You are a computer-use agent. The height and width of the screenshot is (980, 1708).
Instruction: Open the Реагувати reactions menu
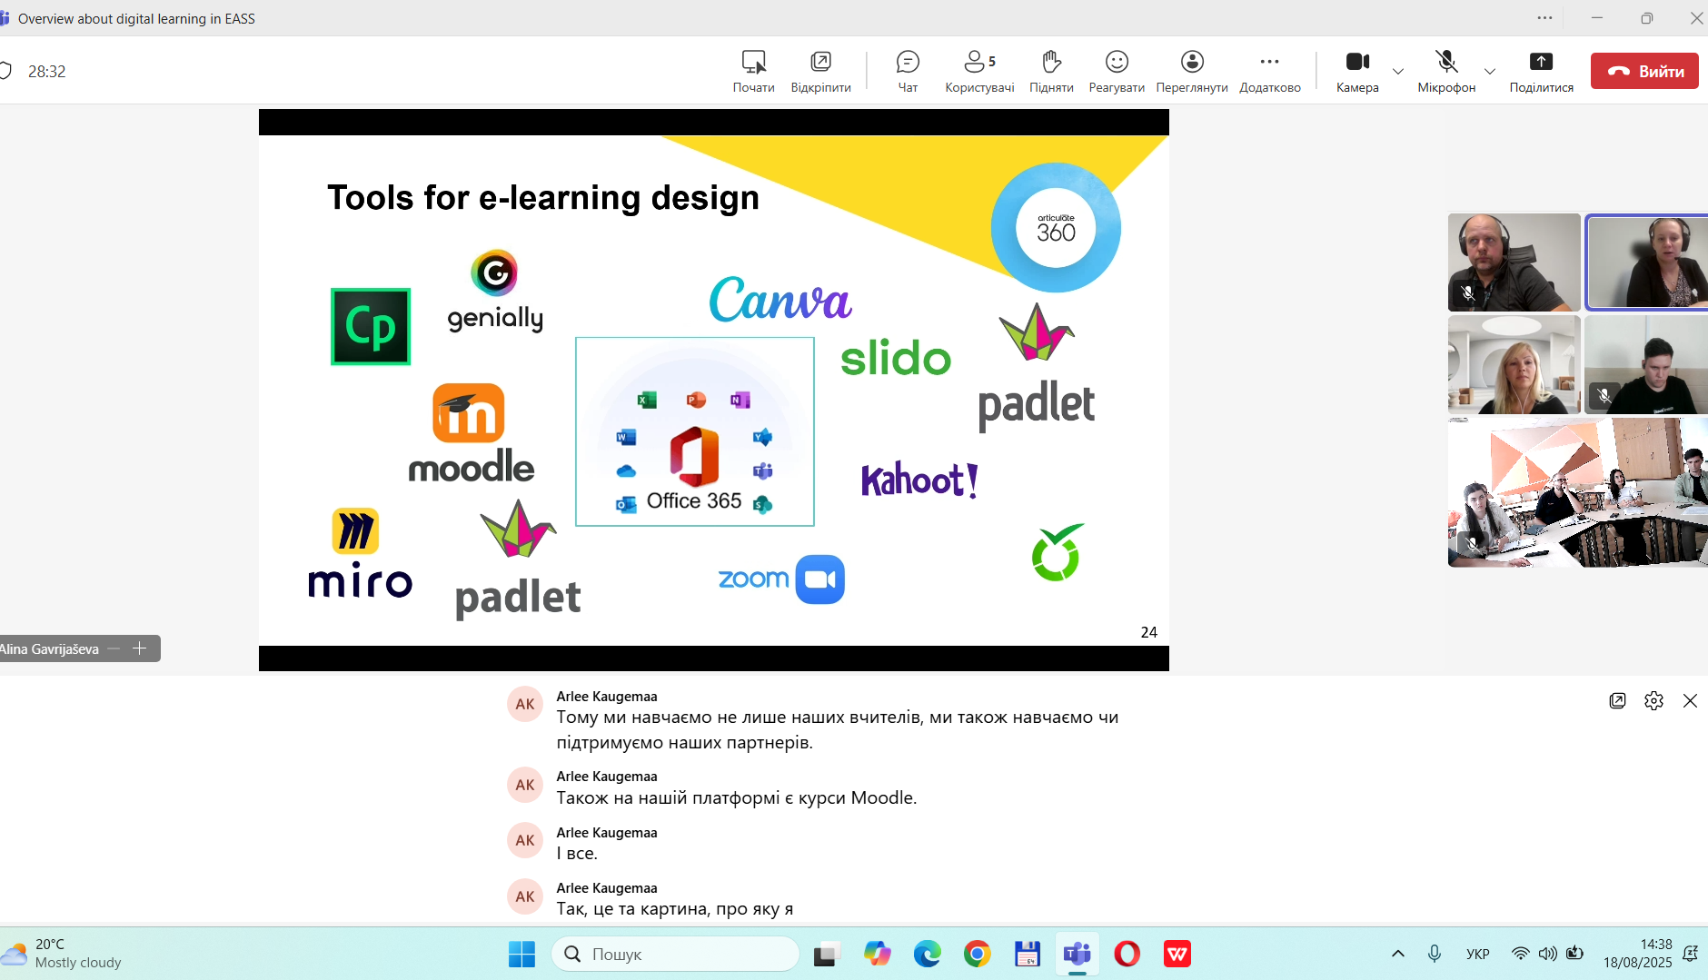point(1117,71)
